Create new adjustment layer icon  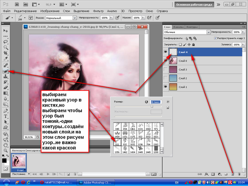click(220, 174)
